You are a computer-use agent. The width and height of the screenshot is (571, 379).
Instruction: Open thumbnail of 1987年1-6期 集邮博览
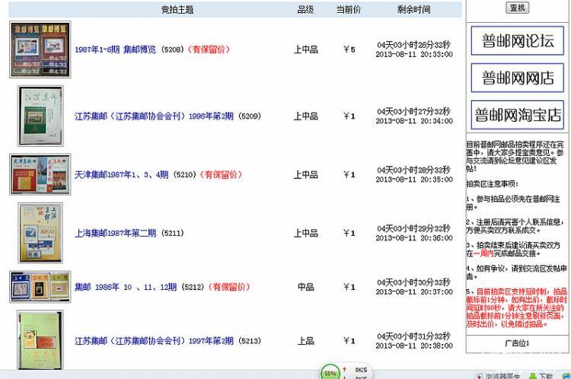pyautogui.click(x=40, y=49)
